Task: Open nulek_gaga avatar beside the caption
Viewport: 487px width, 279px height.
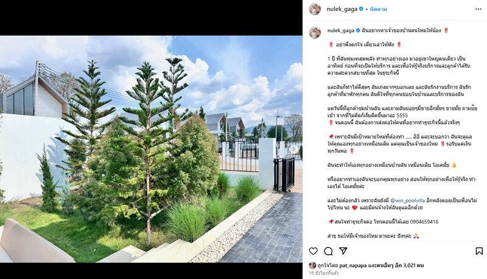Action: 315,33
